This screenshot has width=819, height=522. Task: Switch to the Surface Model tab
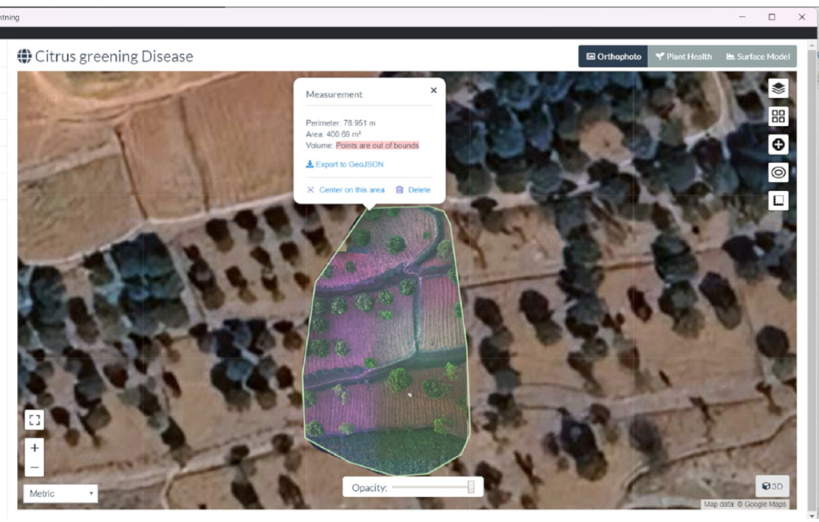pyautogui.click(x=758, y=56)
